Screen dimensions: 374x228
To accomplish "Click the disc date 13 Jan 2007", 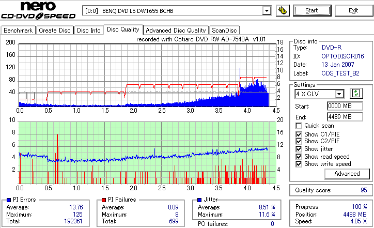I will [x=337, y=65].
